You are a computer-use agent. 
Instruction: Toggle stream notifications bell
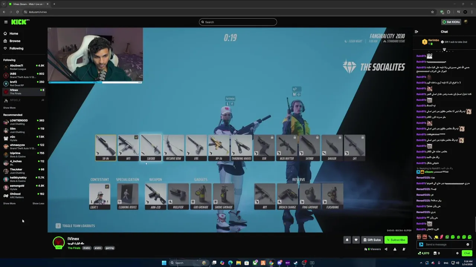347,240
